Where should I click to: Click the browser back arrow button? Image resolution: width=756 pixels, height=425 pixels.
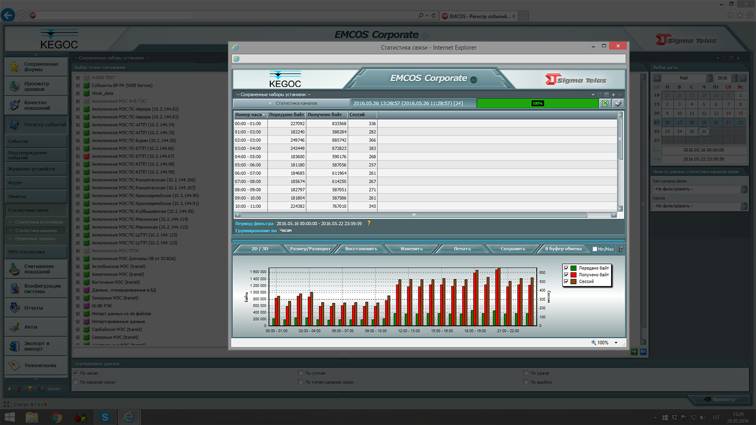(8, 15)
